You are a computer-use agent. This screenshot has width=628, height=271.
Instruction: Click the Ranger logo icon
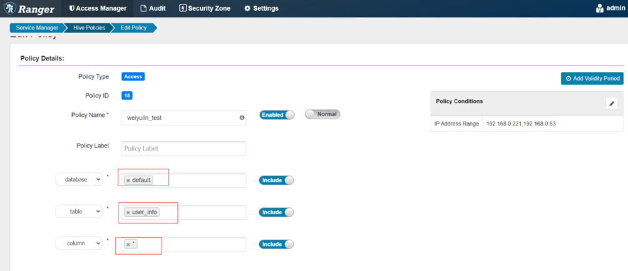[x=10, y=9]
